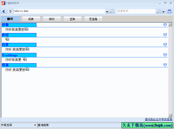Click the 'hello my dear' input field

59,11
